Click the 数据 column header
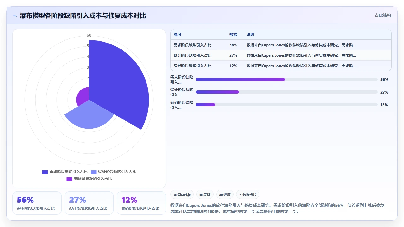This screenshot has height=227, width=404. pos(233,35)
